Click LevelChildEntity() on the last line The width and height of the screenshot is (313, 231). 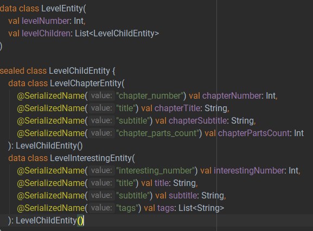(49, 221)
